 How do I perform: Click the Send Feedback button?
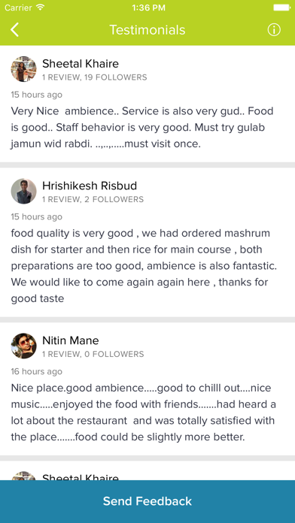coord(147,502)
